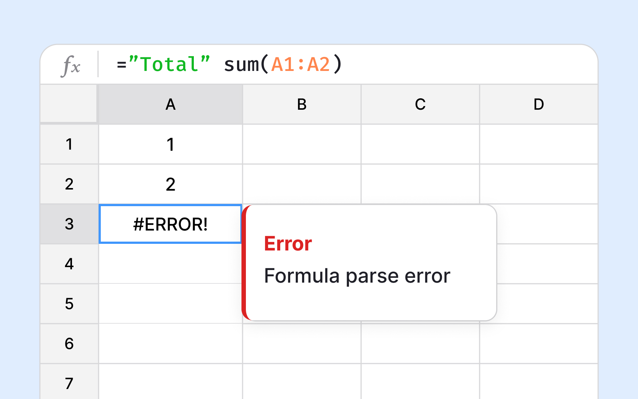The image size is (638, 399).
Task: Select row 1 header
Action: (69, 144)
